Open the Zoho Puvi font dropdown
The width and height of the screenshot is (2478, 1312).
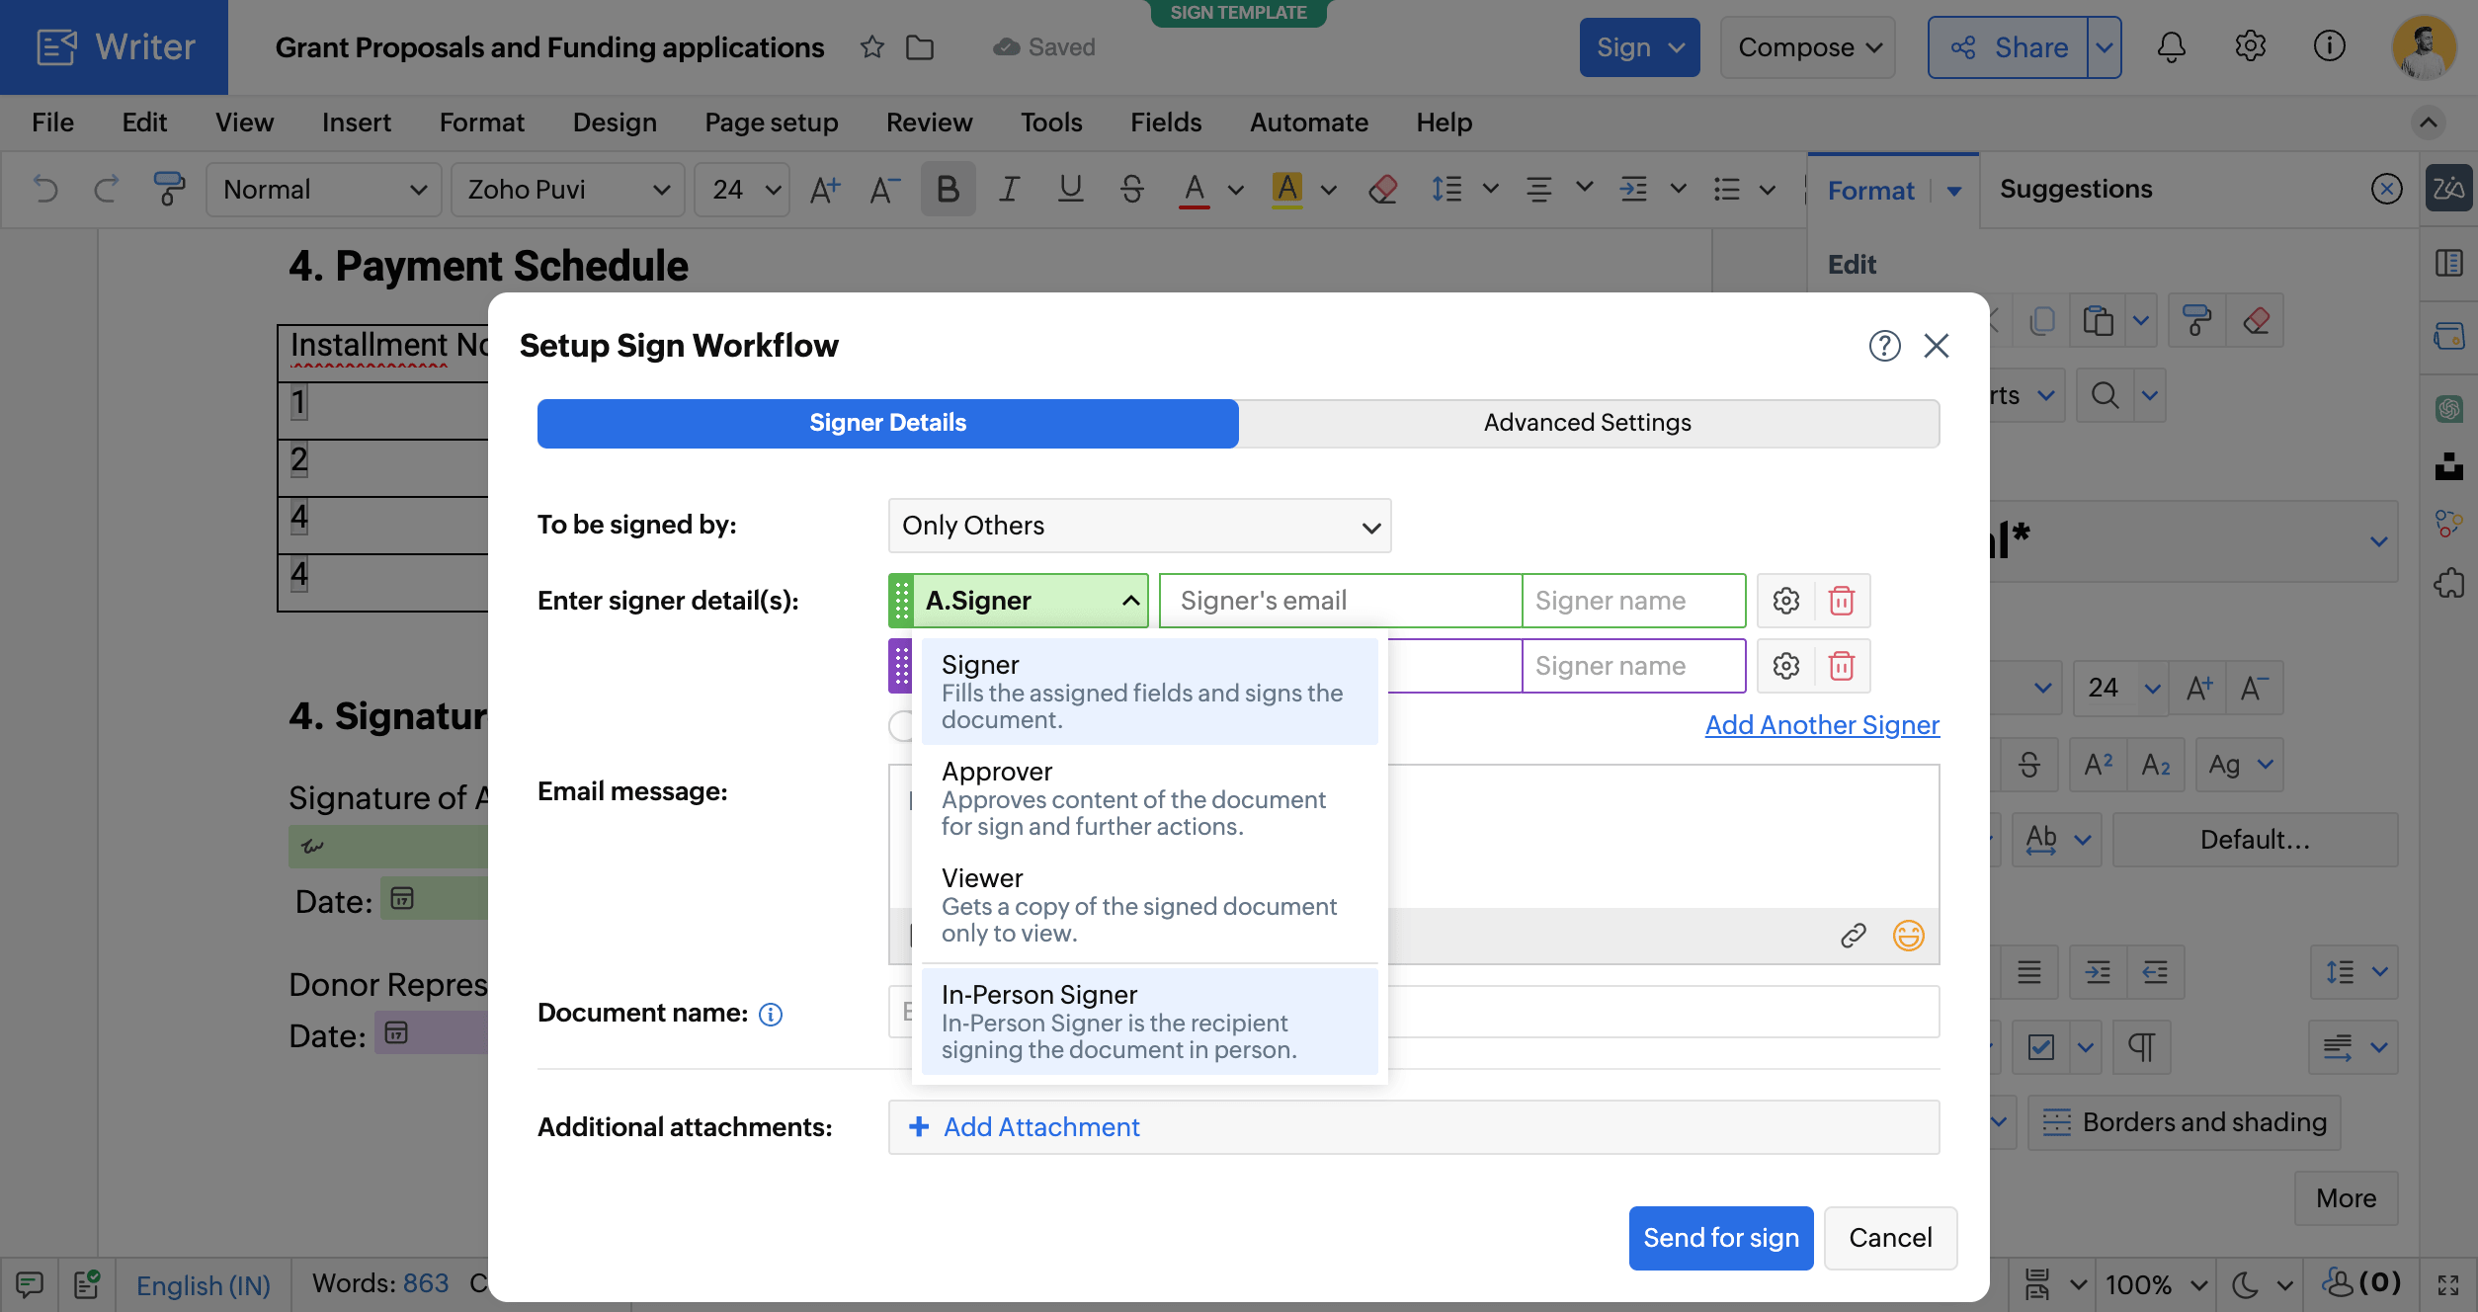[568, 189]
